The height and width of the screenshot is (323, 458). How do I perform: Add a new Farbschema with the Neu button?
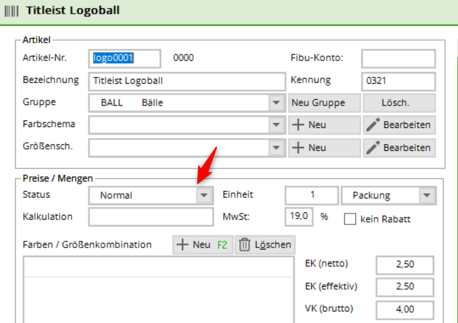pos(324,125)
